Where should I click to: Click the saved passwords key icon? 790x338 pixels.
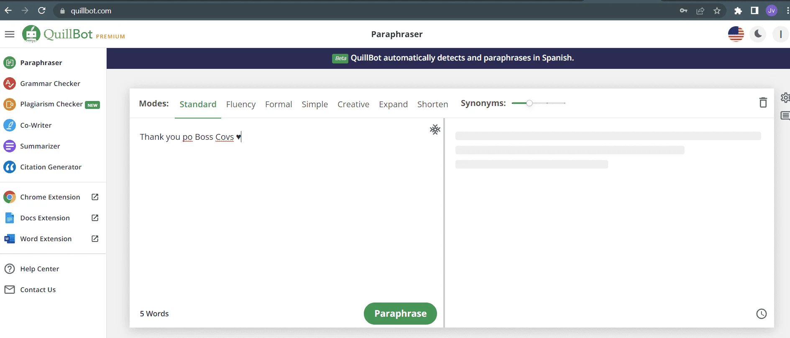684,11
